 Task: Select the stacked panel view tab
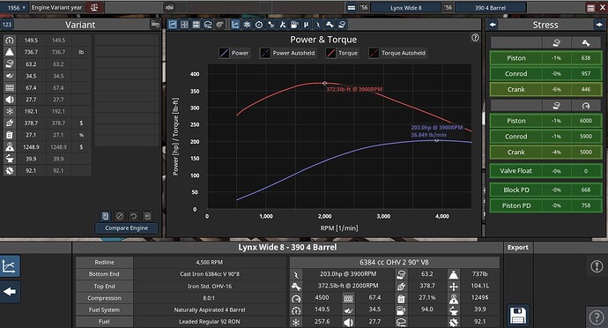coord(196,25)
